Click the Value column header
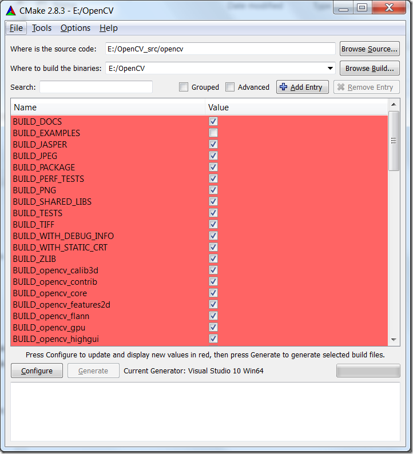Image resolution: width=413 pixels, height=454 pixels. pyautogui.click(x=296, y=107)
